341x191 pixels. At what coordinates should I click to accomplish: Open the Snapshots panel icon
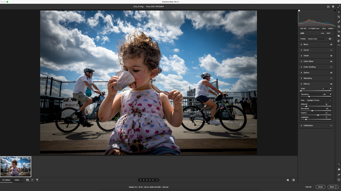(x=339, y=36)
